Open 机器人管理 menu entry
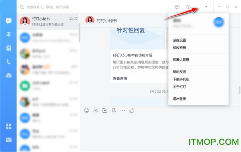 tap(181, 60)
